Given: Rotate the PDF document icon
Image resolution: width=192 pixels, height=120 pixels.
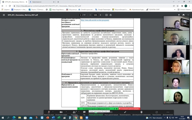Looking at the screenshot, I should [x=111, y=15].
